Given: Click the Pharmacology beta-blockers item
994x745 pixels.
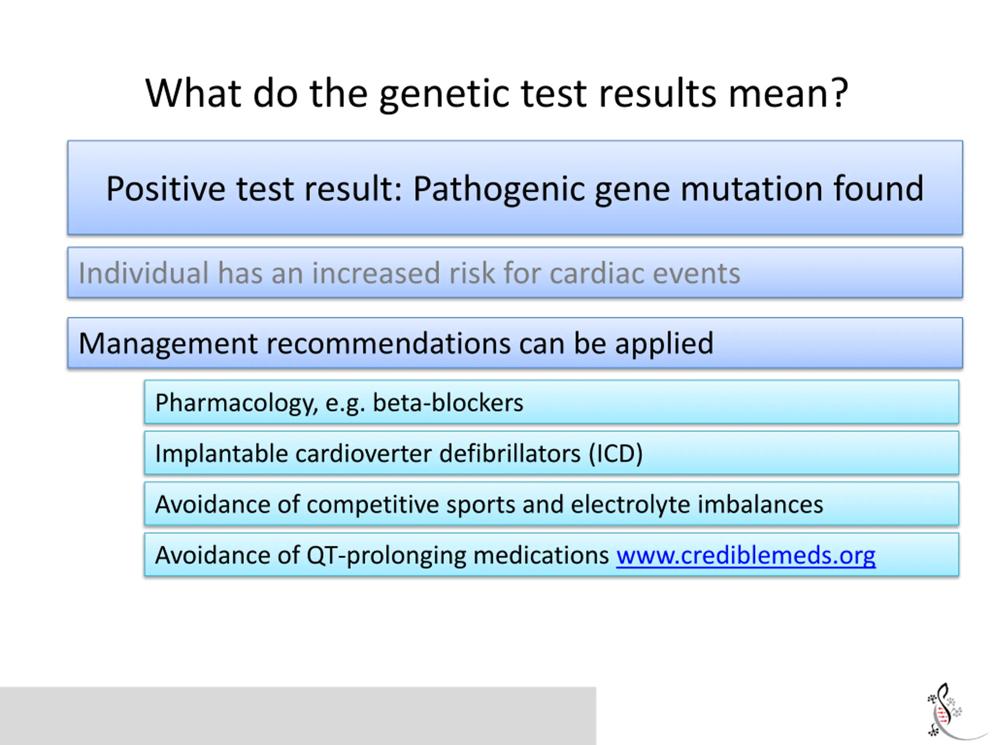Looking at the screenshot, I should (x=551, y=402).
